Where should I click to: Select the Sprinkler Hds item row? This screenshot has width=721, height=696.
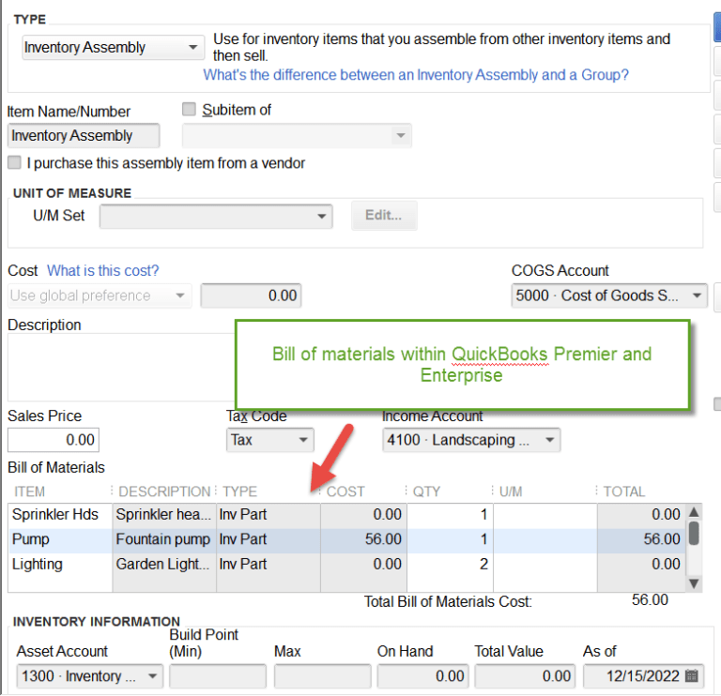tap(347, 515)
